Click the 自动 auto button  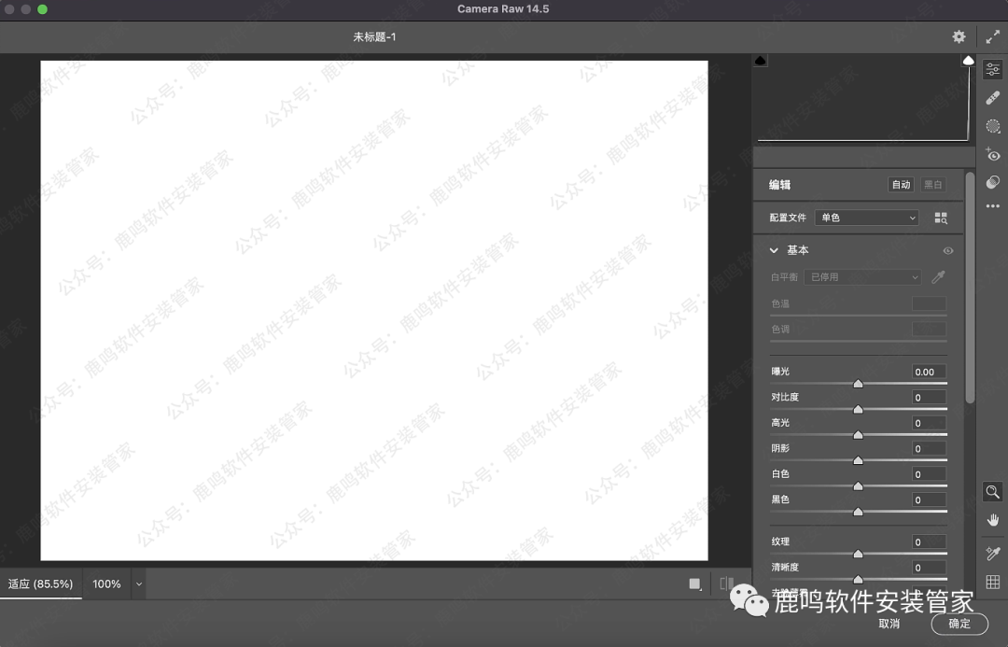point(901,185)
